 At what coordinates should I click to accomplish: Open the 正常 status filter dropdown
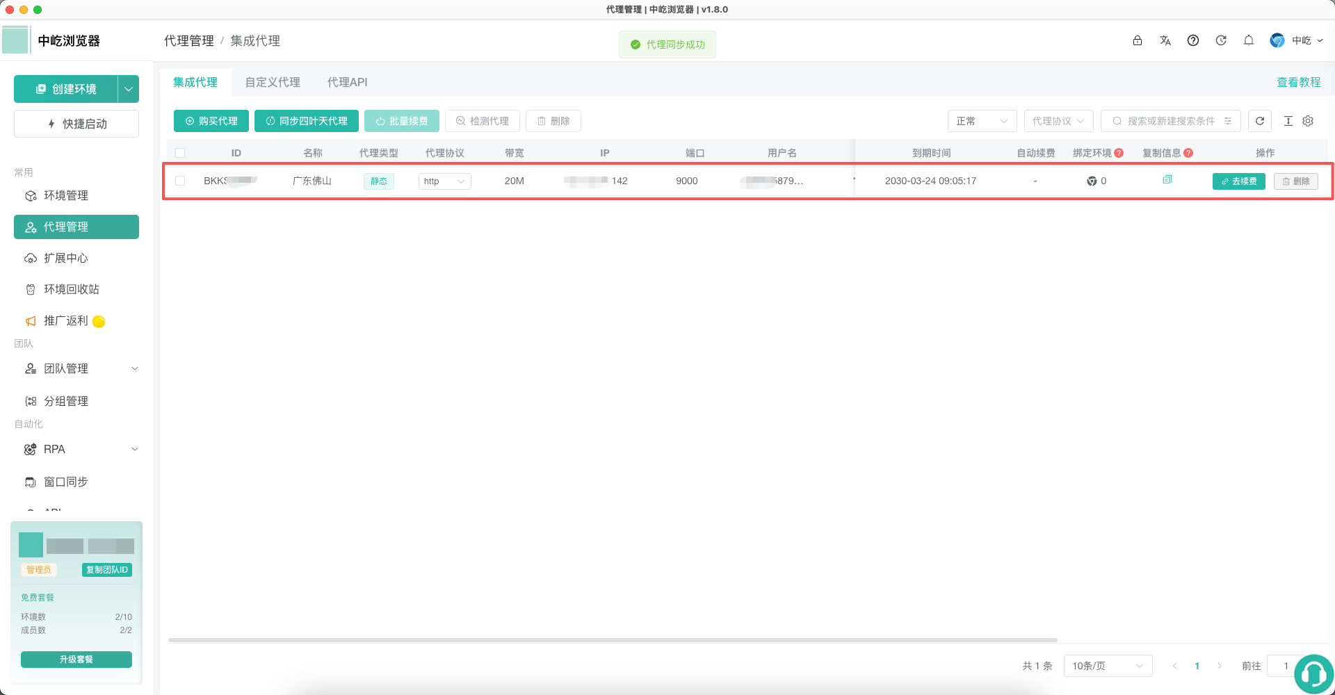point(982,121)
